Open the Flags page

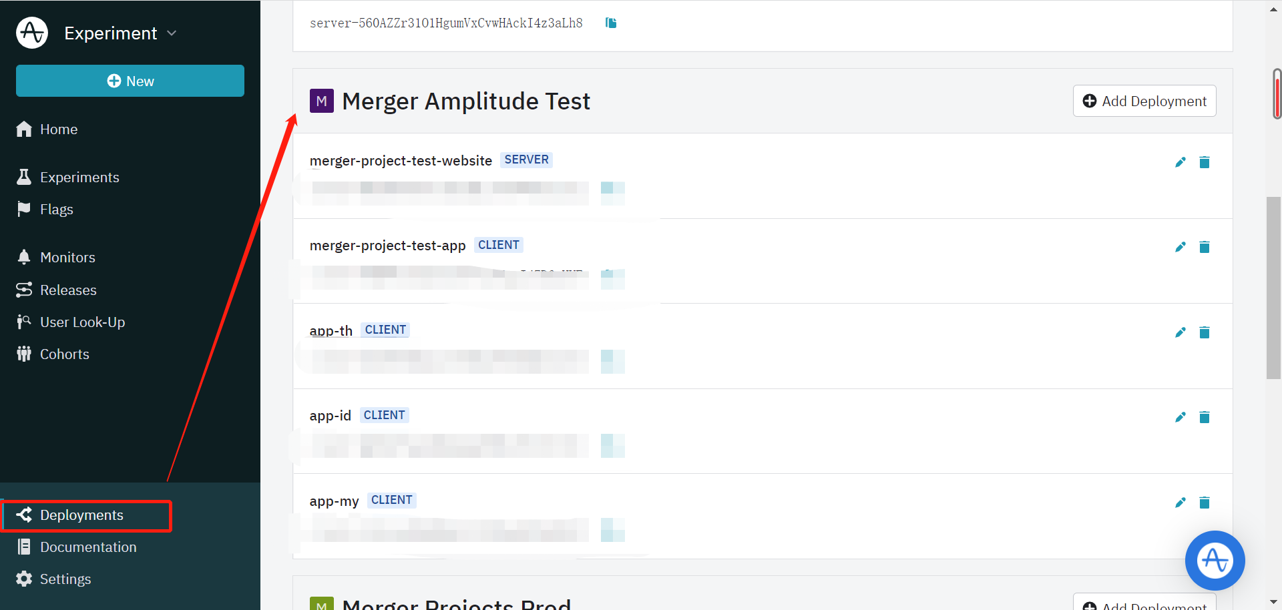pyautogui.click(x=57, y=210)
